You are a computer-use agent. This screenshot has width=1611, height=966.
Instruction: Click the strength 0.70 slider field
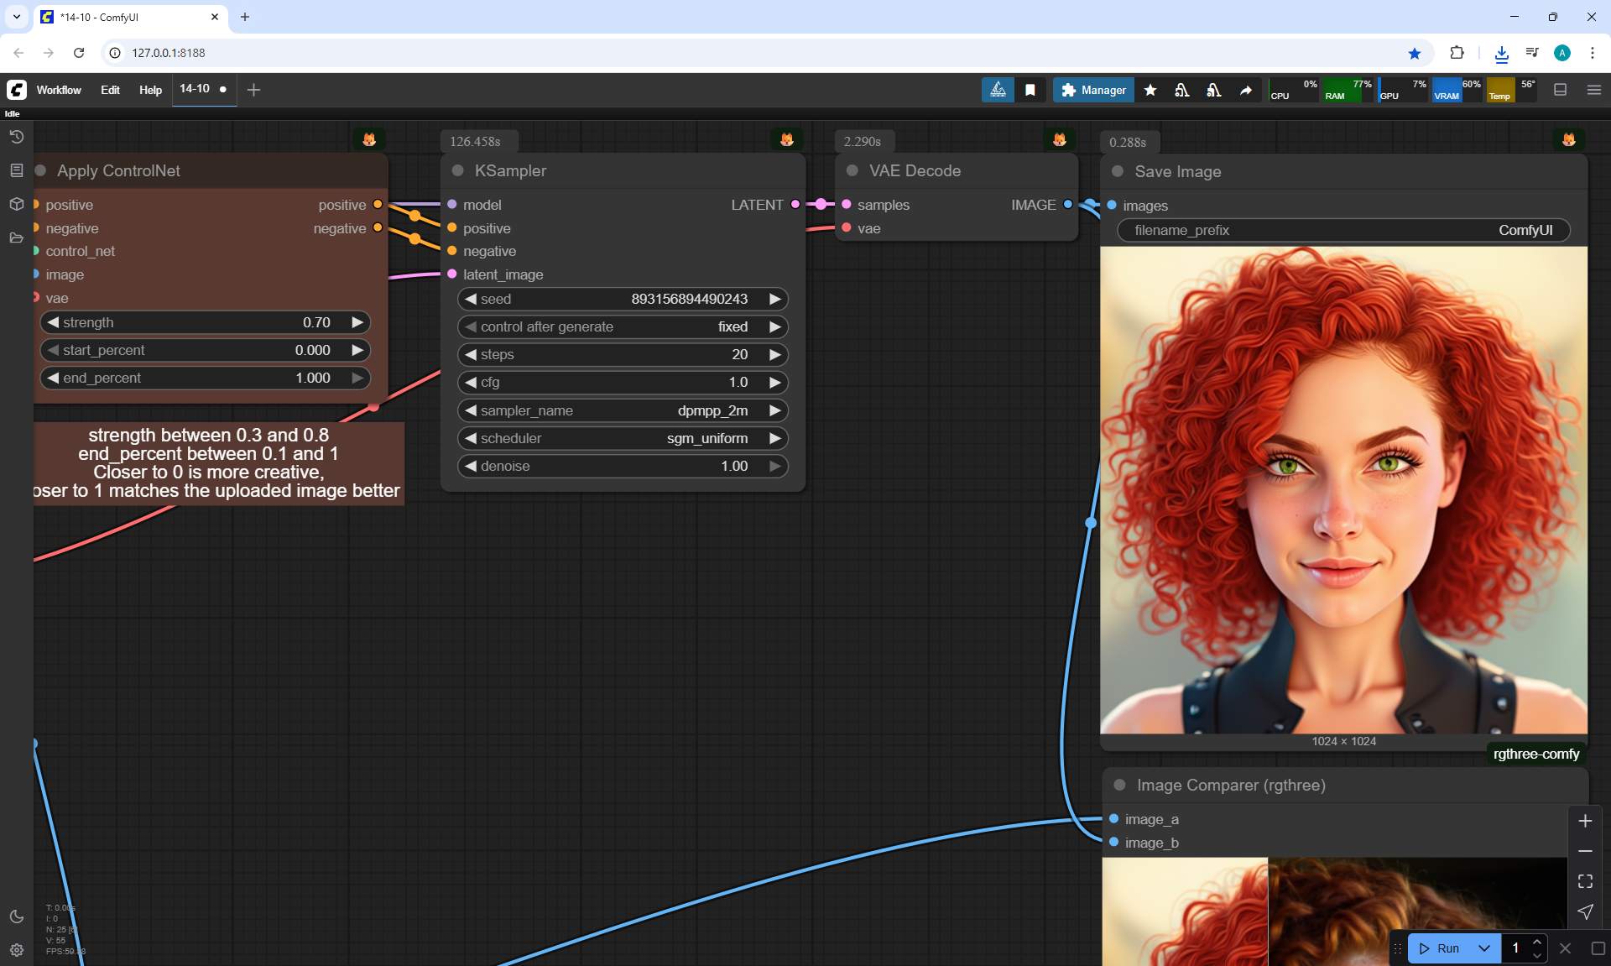pyautogui.click(x=205, y=322)
